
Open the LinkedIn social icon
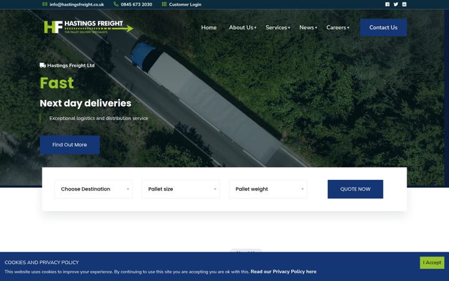click(404, 4)
